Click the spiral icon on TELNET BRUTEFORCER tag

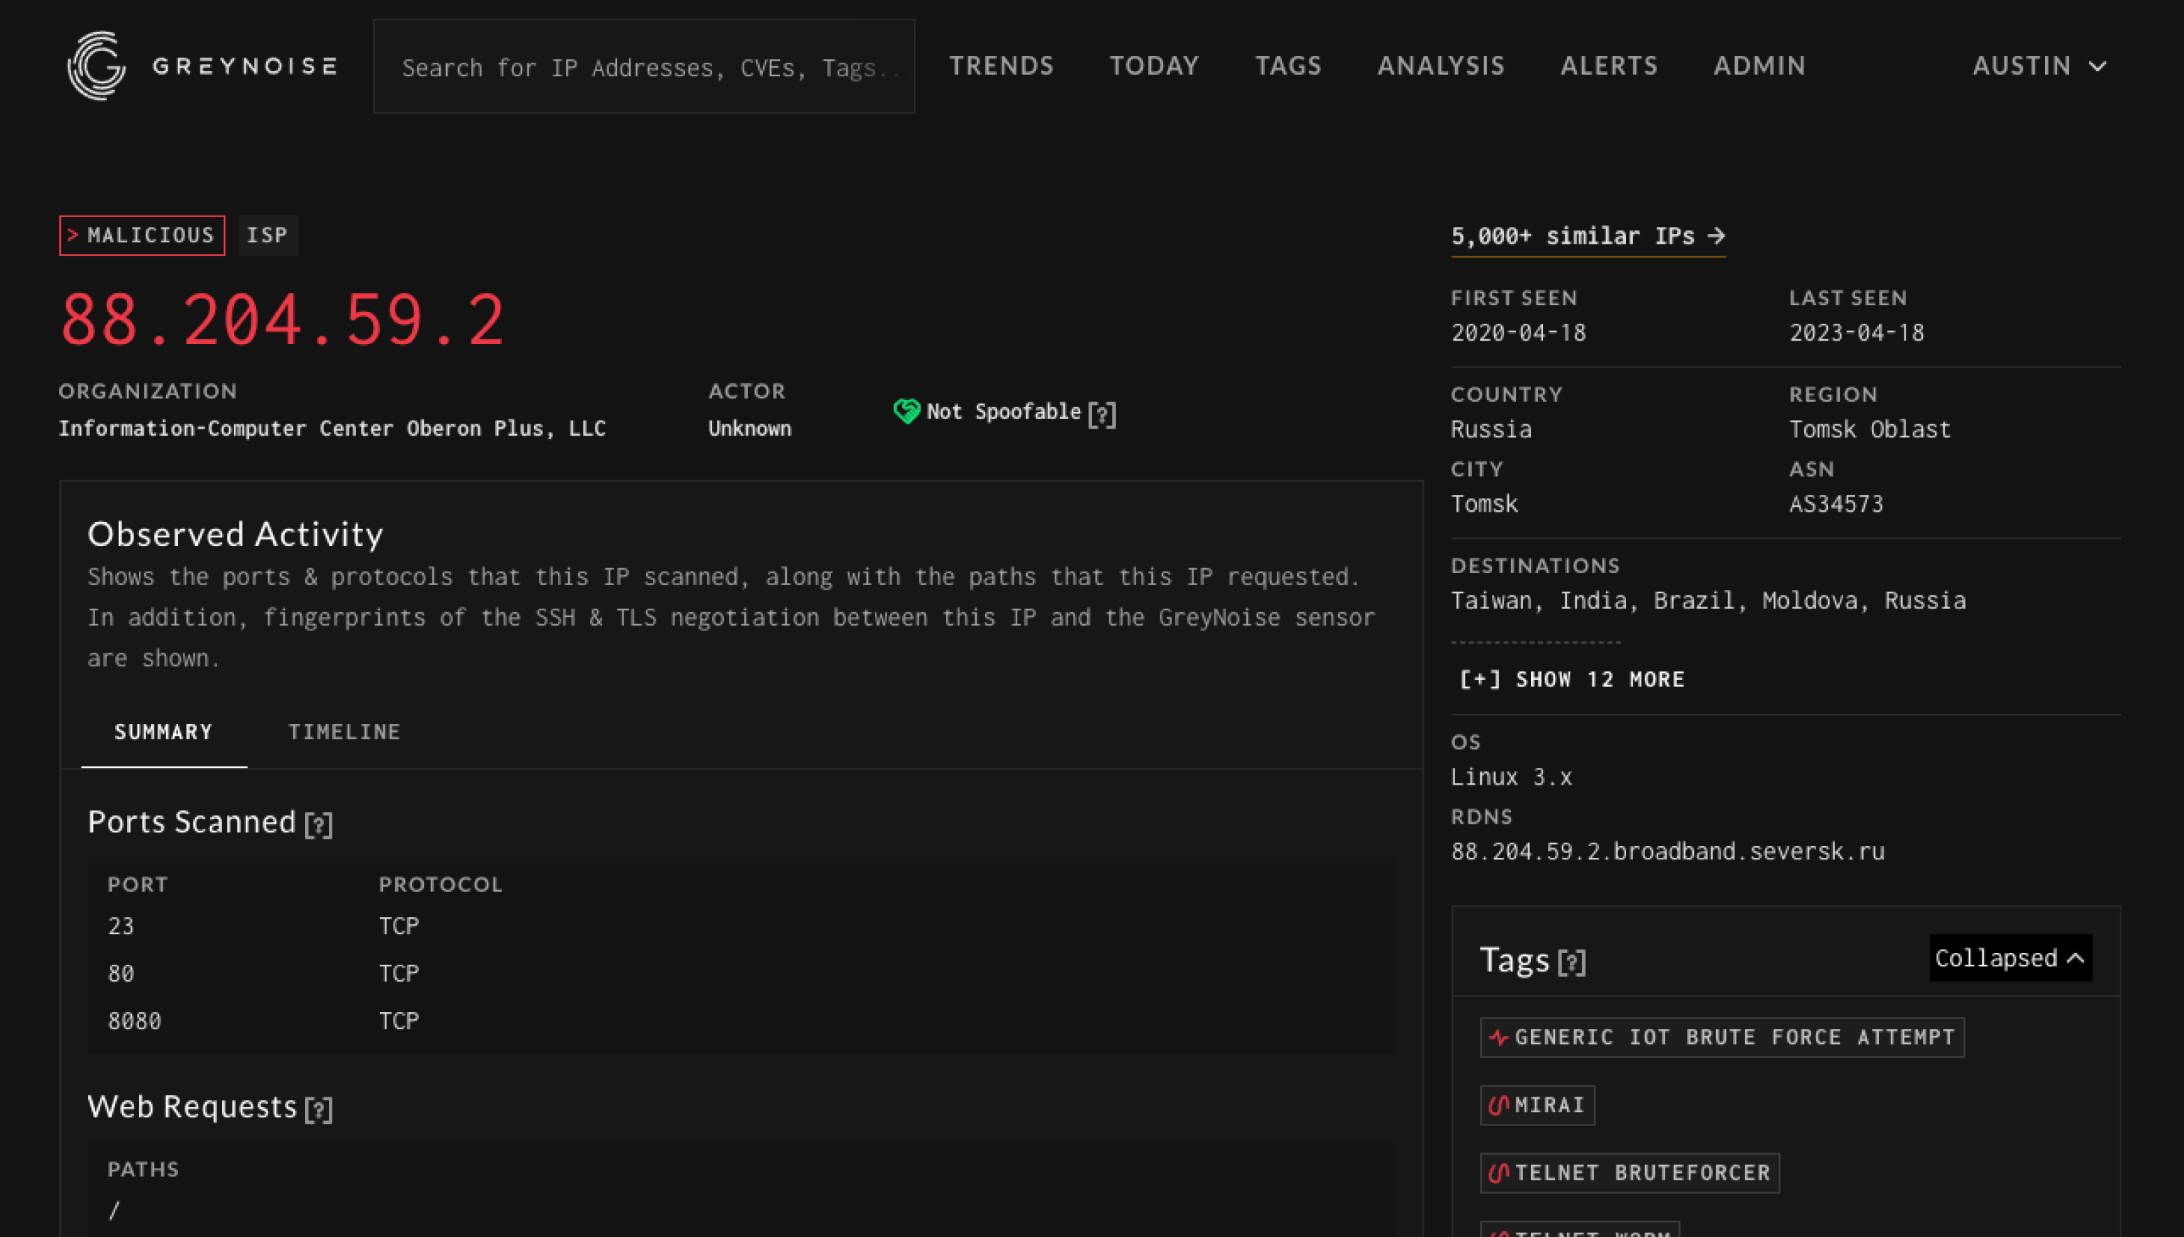(1498, 1173)
